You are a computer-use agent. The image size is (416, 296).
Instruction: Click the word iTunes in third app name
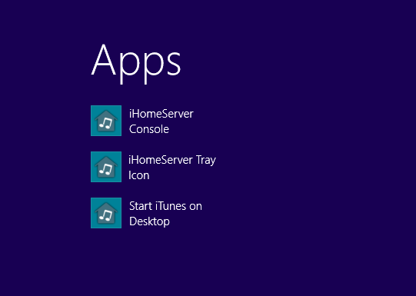coord(171,206)
